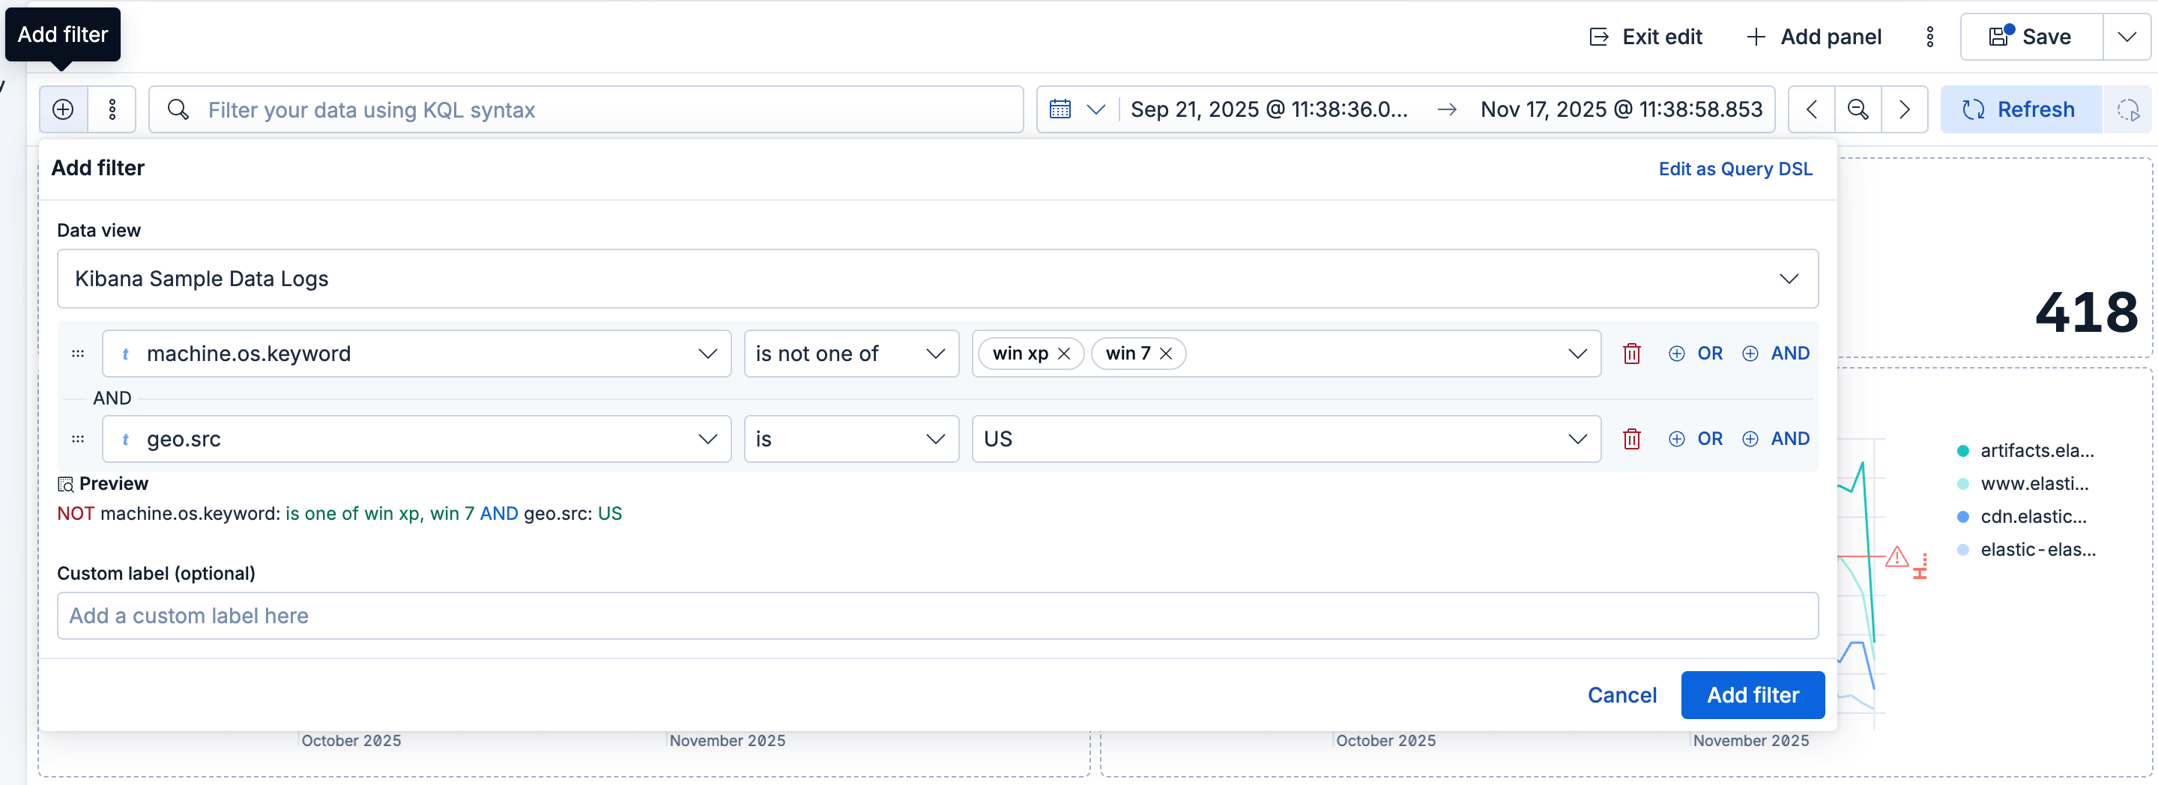Viewport: 2158px width, 785px height.
Task: Click the add filter plus icon beside the KQL bar
Action: coord(63,109)
